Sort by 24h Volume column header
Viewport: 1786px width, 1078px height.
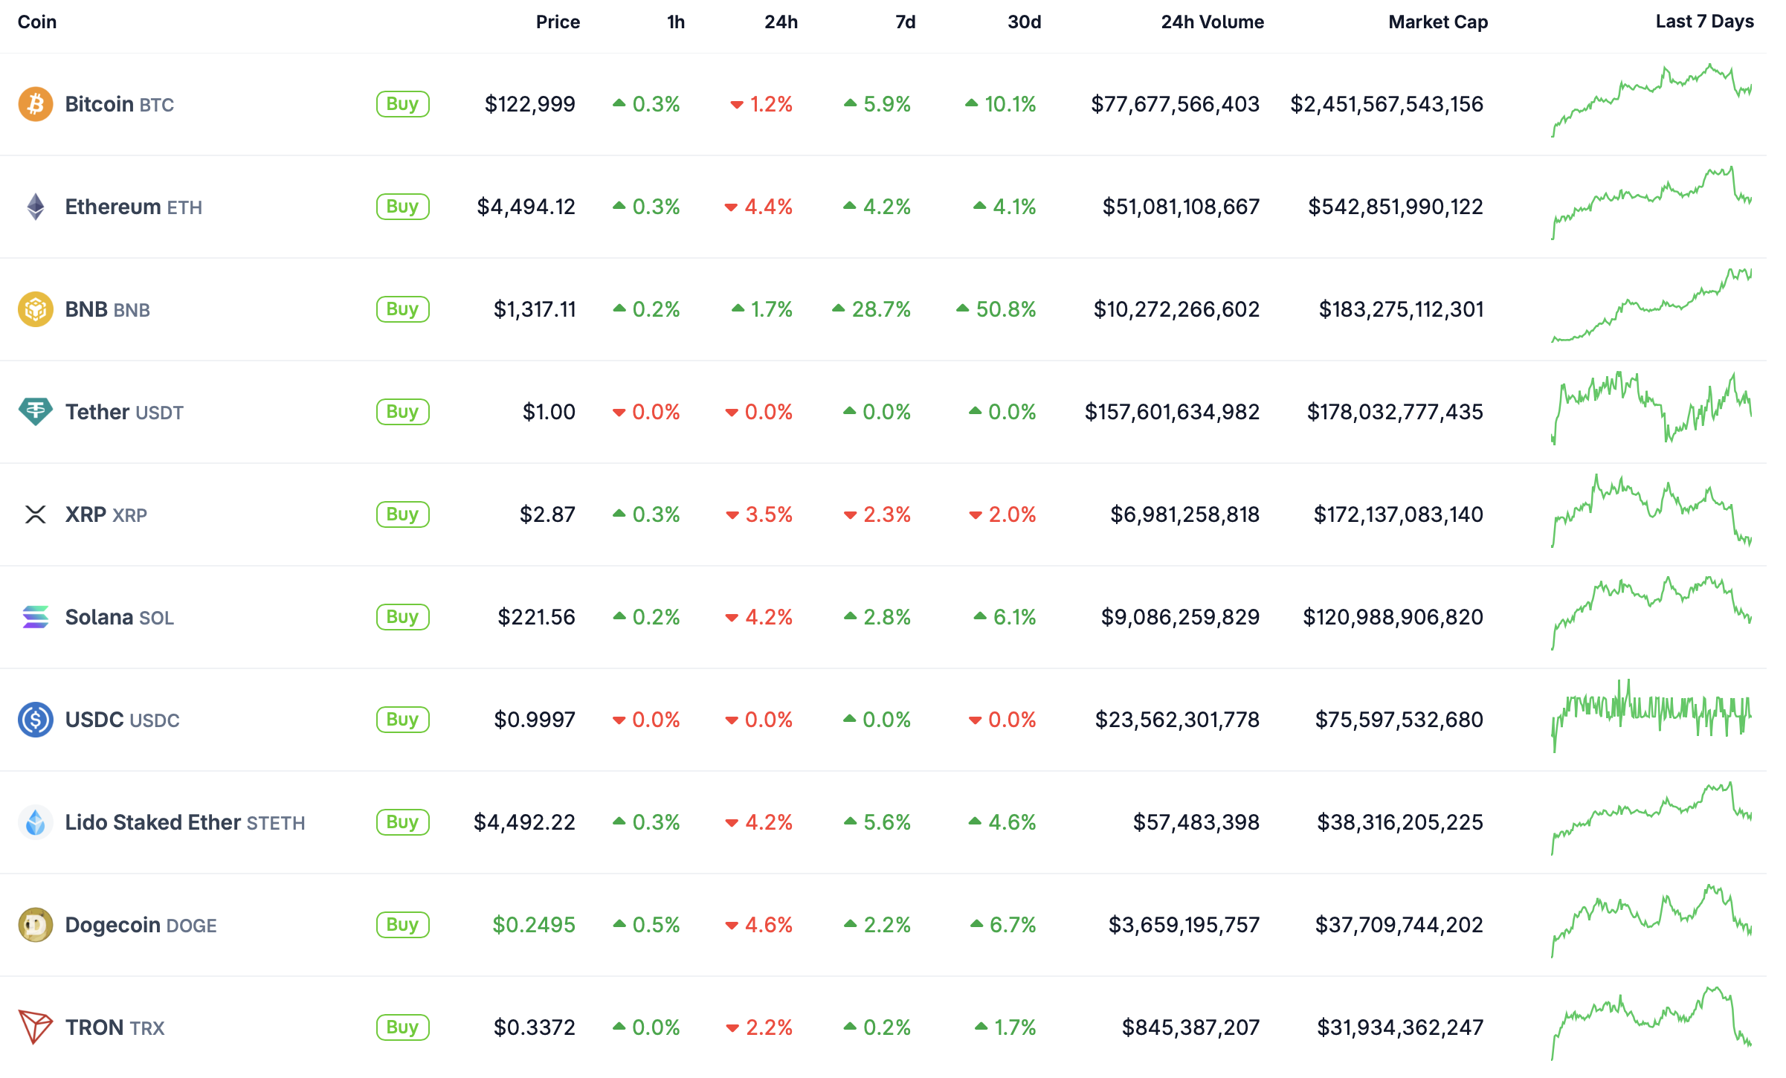(x=1212, y=22)
